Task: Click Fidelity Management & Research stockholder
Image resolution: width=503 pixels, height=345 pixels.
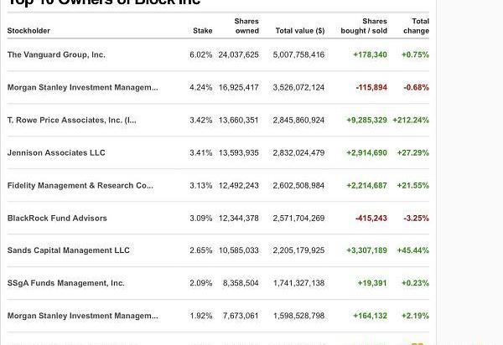Action: pos(80,185)
